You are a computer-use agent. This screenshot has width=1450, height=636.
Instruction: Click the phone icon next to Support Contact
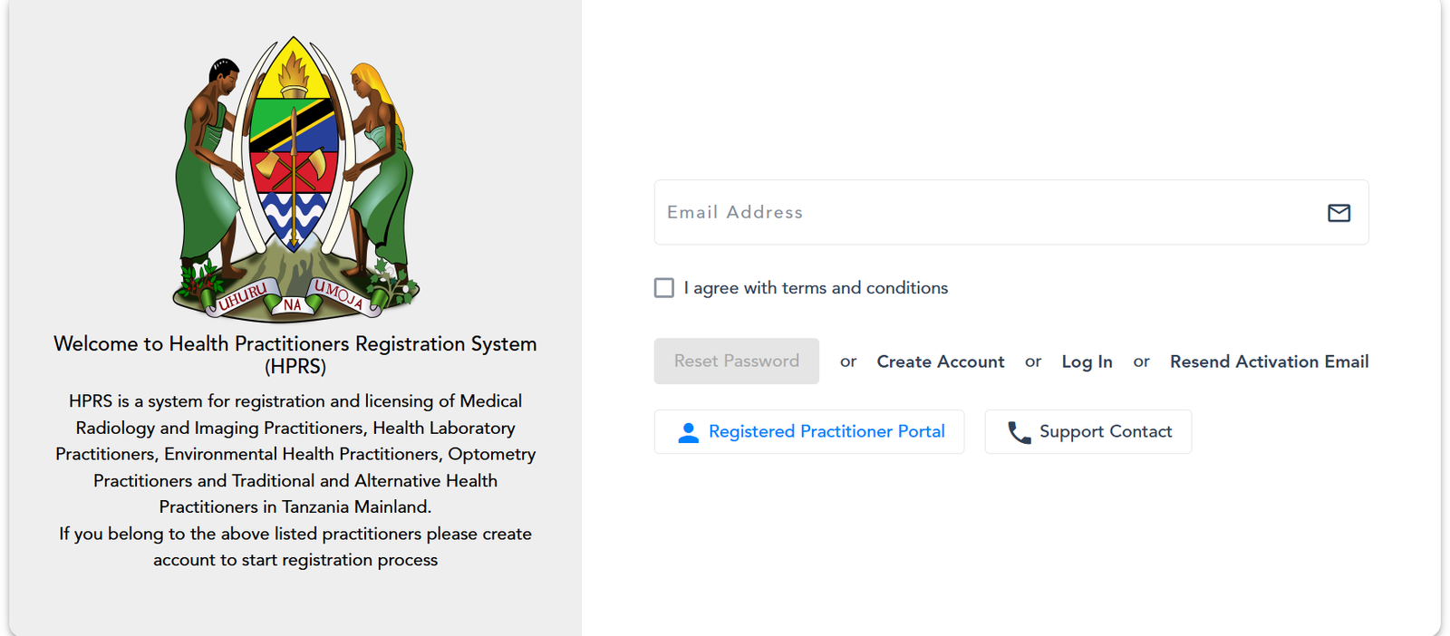[1019, 432]
